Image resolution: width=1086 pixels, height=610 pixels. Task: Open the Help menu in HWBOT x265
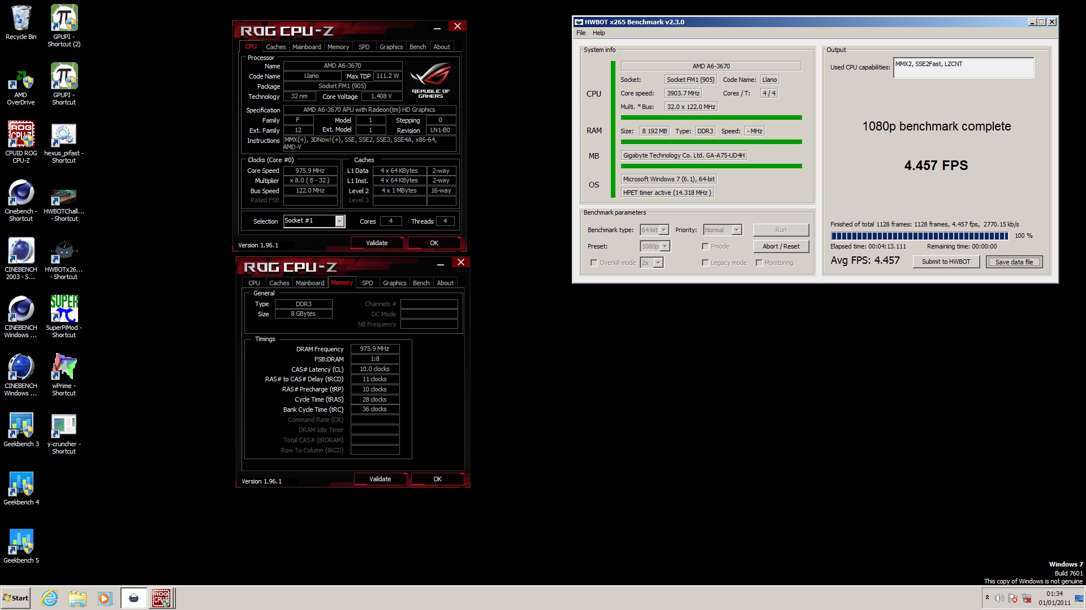599,33
